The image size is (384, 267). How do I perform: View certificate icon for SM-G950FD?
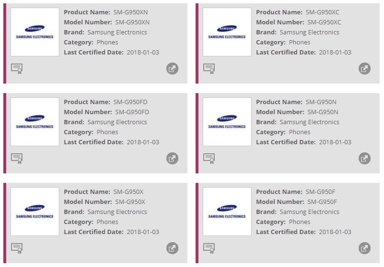click(17, 159)
